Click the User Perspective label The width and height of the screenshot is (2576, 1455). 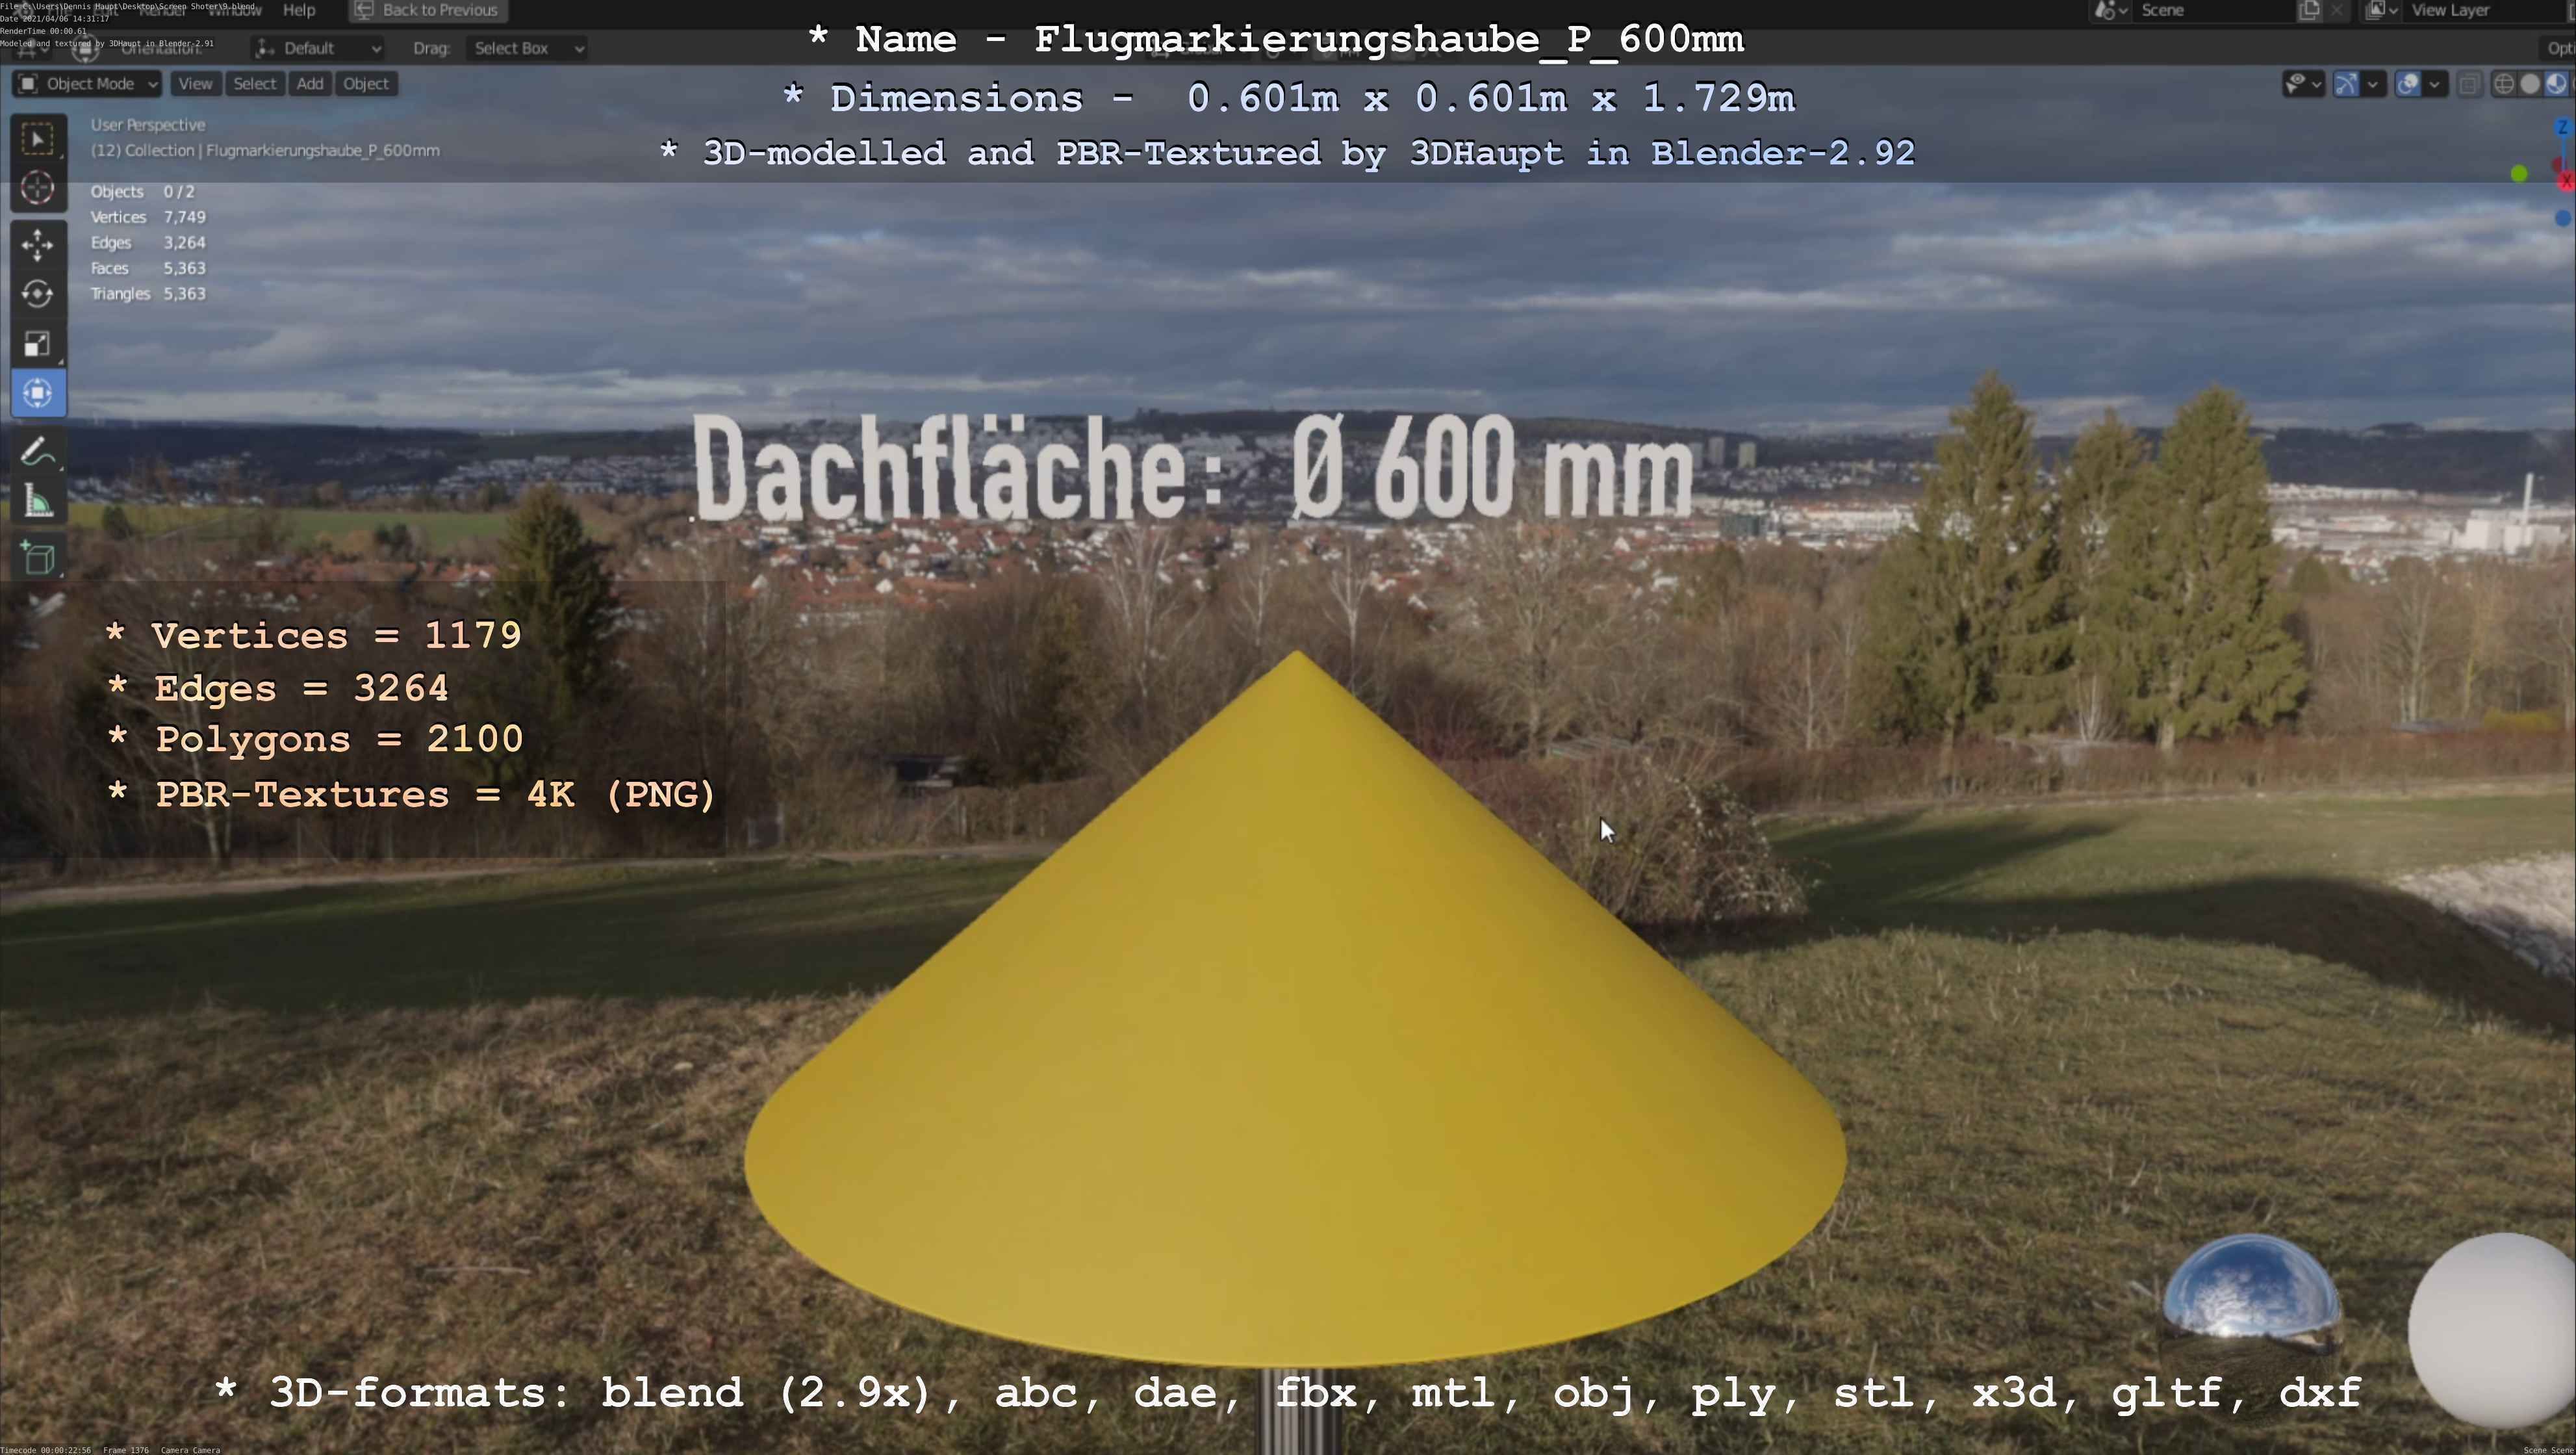click(x=148, y=125)
